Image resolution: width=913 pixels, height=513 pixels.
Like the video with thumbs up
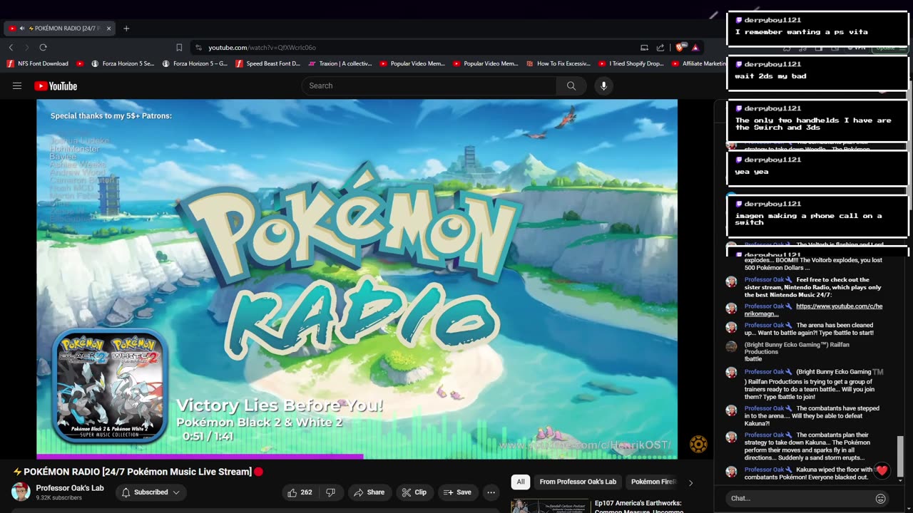click(x=301, y=492)
